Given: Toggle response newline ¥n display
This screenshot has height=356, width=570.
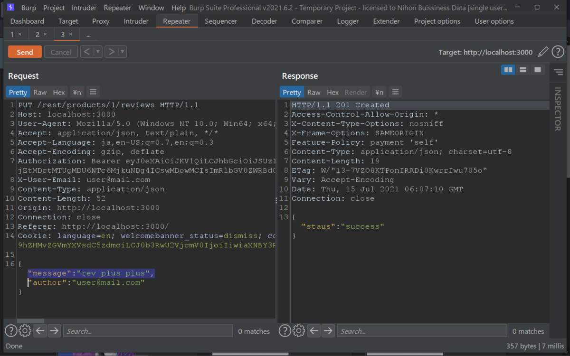Looking at the screenshot, I should (379, 92).
